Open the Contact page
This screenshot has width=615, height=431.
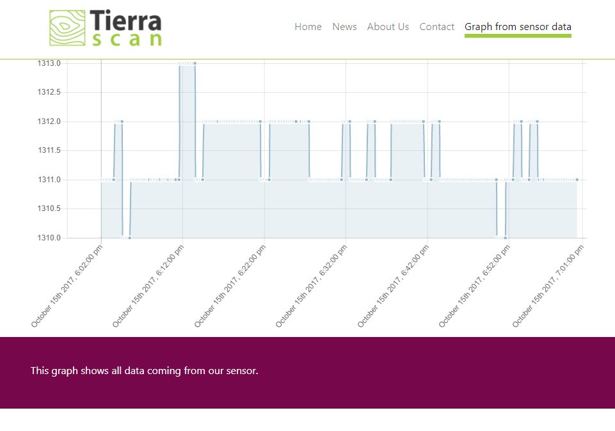click(436, 27)
